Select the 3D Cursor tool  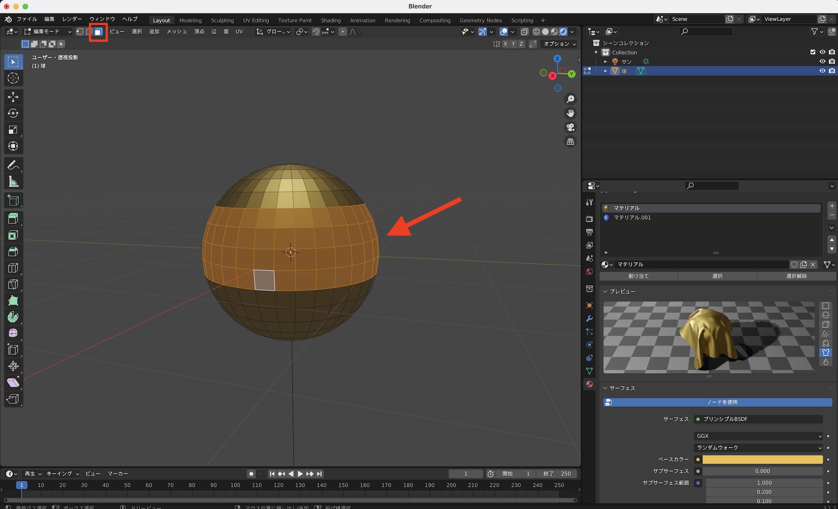[x=13, y=78]
